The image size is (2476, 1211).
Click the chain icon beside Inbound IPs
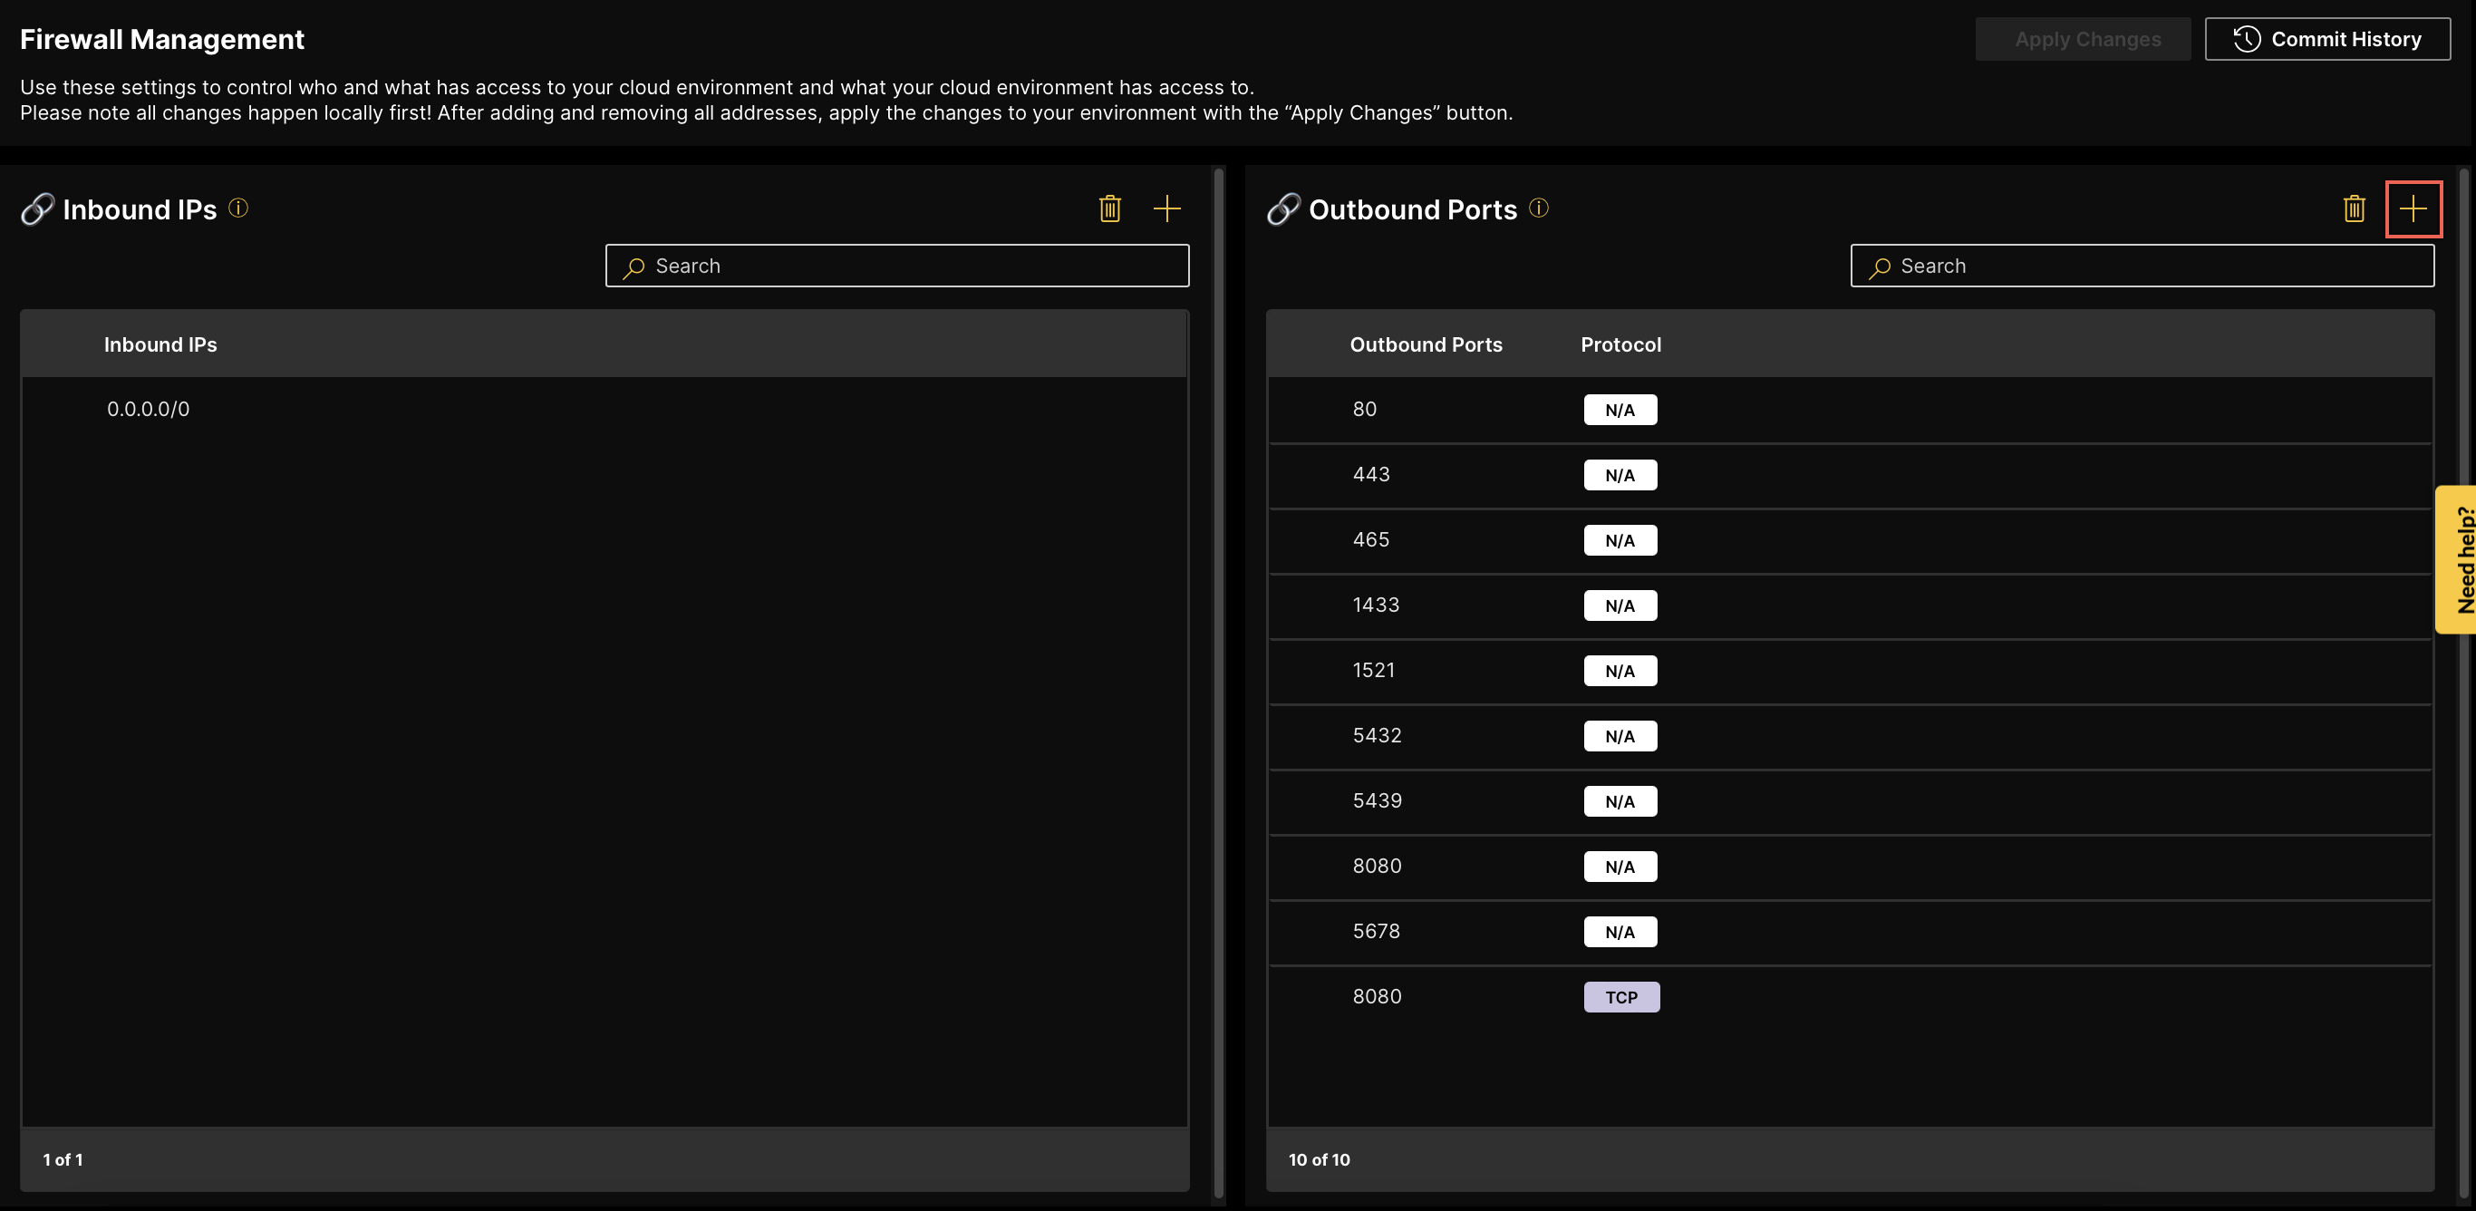(37, 208)
